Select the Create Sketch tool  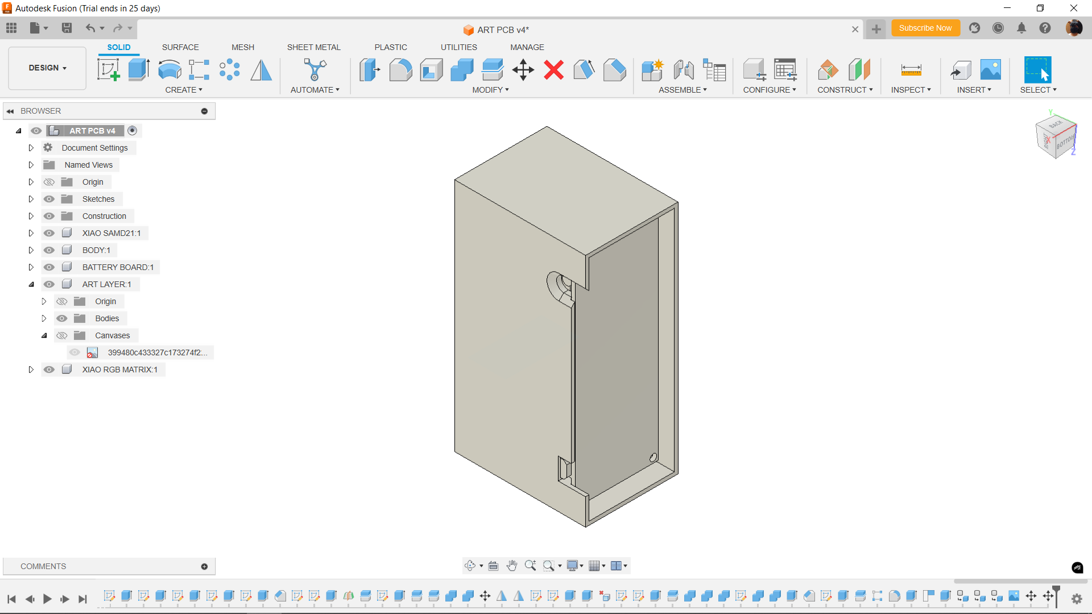pos(108,70)
